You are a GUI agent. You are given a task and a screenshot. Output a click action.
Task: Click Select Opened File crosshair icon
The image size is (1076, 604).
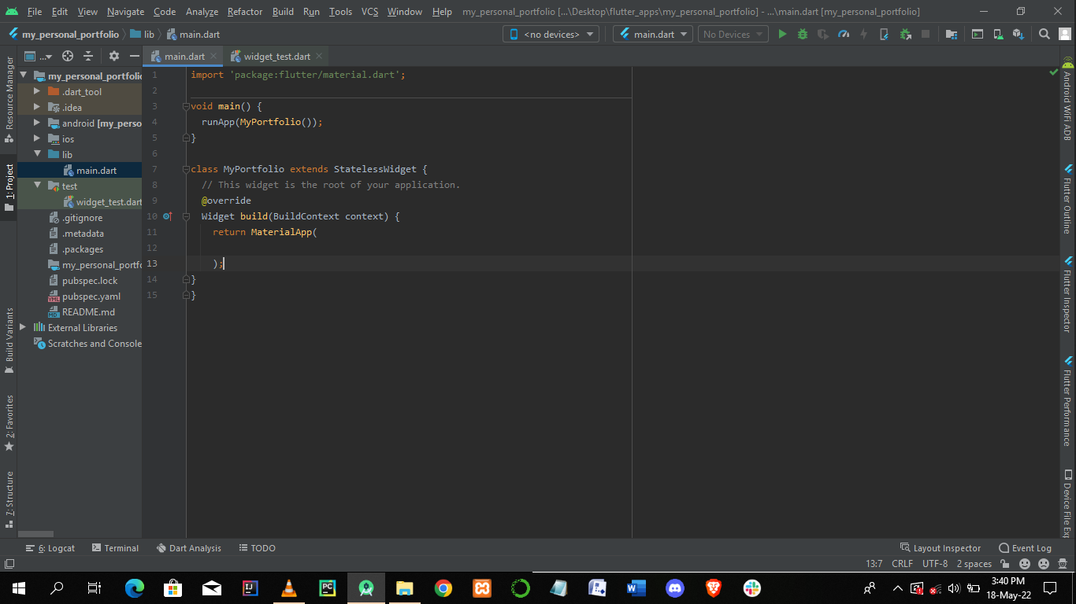[68, 56]
